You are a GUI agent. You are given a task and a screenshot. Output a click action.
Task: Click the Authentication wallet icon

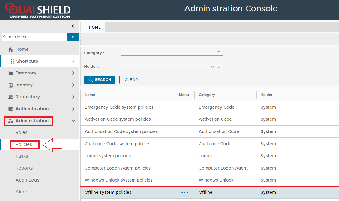[11, 109]
